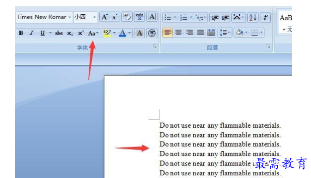This screenshot has height=178, width=311.
Task: Open the Change Case Aa button
Action: point(93,33)
